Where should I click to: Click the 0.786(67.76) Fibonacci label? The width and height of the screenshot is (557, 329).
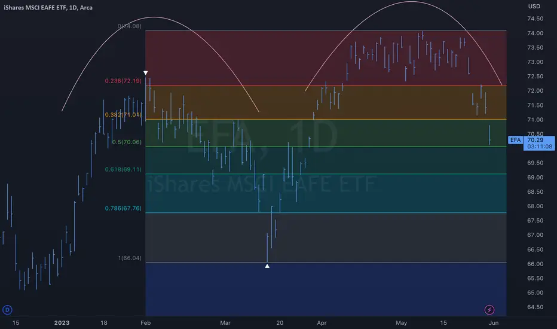point(123,208)
